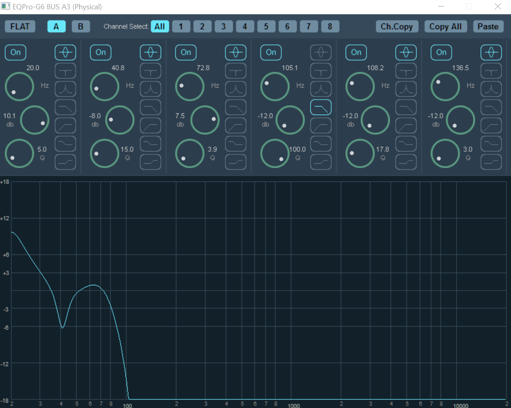The height and width of the screenshot is (408, 511).
Task: Choose low-pass filter in the 20.0 Hz band
Action: click(x=65, y=107)
